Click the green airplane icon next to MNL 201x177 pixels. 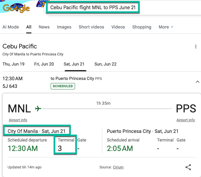click(x=38, y=108)
